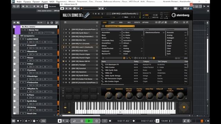Click the tempo track icon beside 130.000
The image size is (221, 124).
tap(157, 121)
